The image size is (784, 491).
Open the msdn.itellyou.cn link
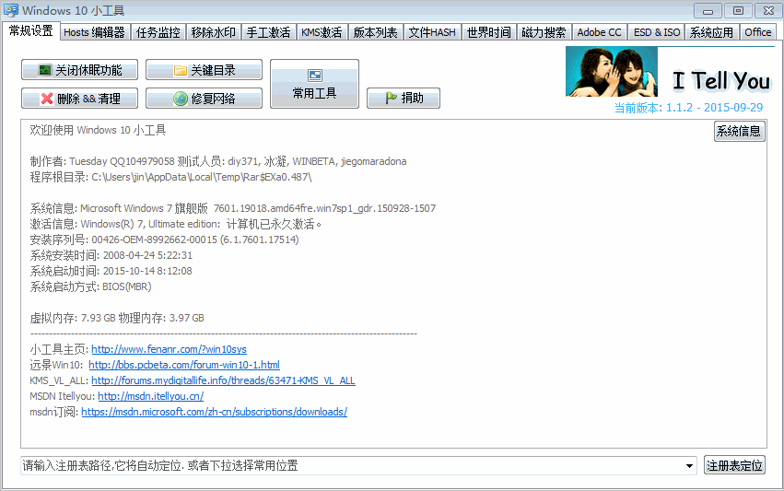point(150,396)
